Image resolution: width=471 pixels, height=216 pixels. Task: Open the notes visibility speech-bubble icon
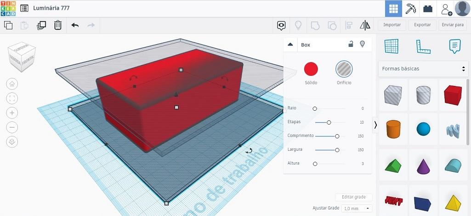click(281, 26)
